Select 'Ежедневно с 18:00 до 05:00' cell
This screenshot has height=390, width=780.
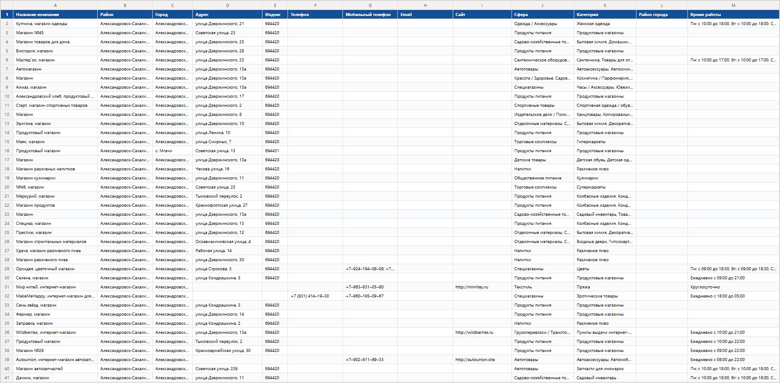click(x=733, y=296)
